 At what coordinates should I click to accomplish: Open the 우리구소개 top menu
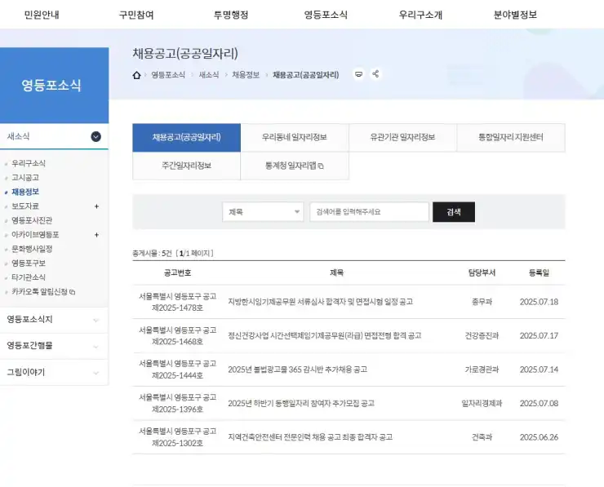tap(420, 15)
